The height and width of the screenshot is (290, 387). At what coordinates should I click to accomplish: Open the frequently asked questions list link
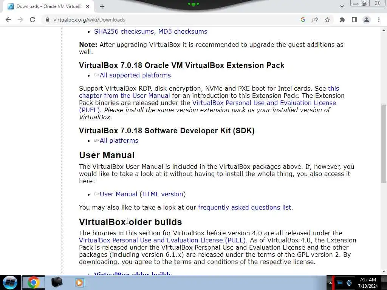[x=245, y=207]
